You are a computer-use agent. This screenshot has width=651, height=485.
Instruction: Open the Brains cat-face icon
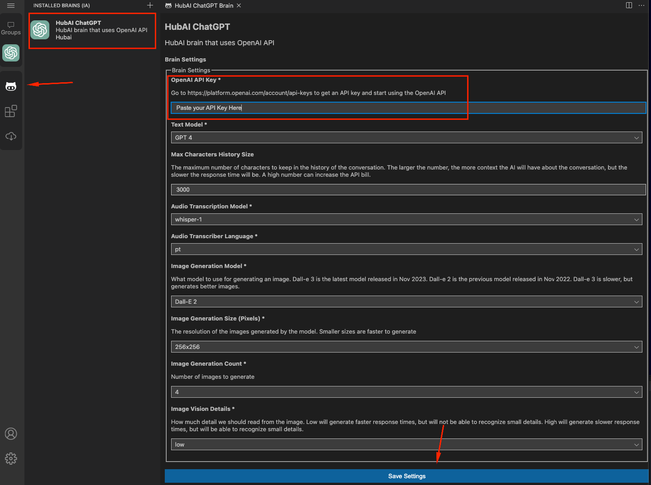pyautogui.click(x=11, y=86)
